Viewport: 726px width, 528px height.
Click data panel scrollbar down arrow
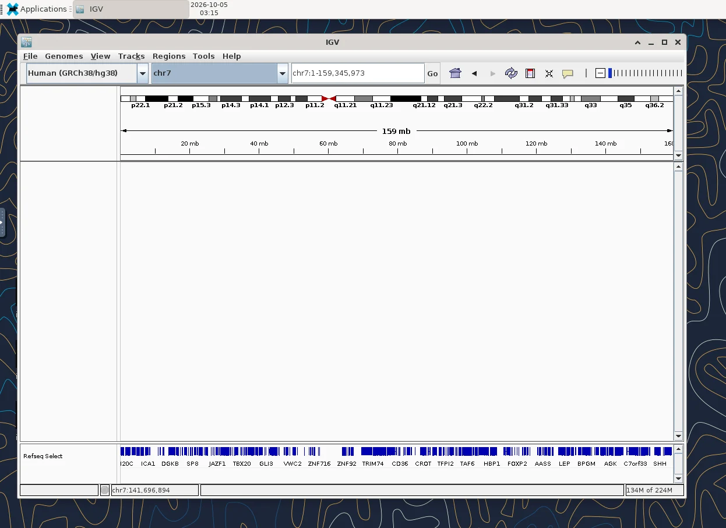tap(678, 437)
